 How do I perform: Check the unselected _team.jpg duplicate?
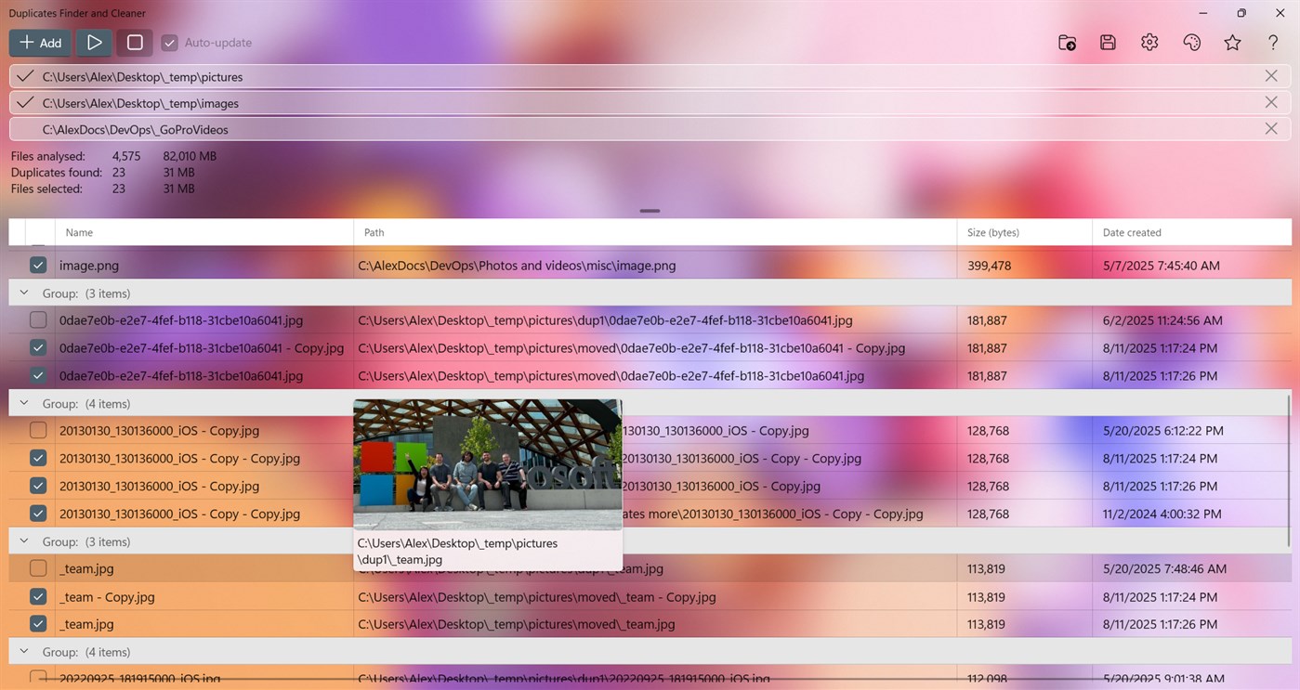pos(37,568)
